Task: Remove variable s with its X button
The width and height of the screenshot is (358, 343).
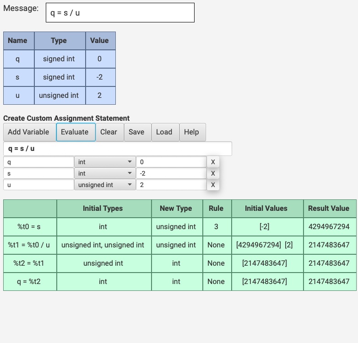Action: click(x=213, y=173)
